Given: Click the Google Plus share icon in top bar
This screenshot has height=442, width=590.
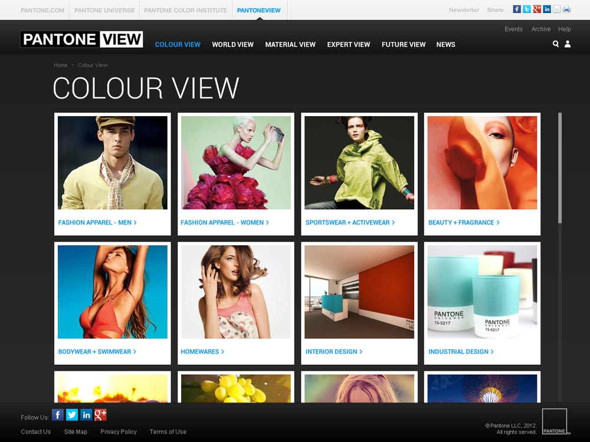Looking at the screenshot, I should tap(537, 9).
